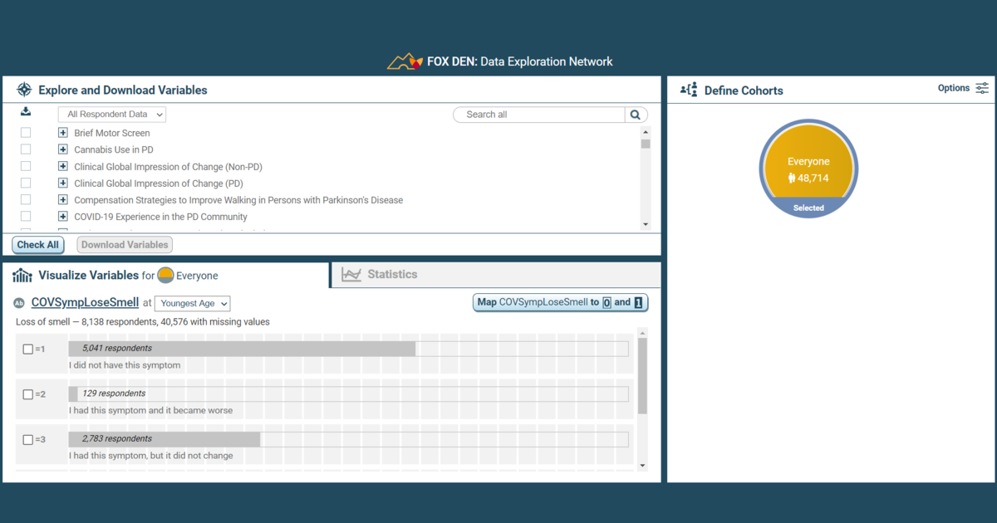Screen dimensions: 997x523
Task: Open cohort Options using the sliders icon
Action: pos(982,88)
